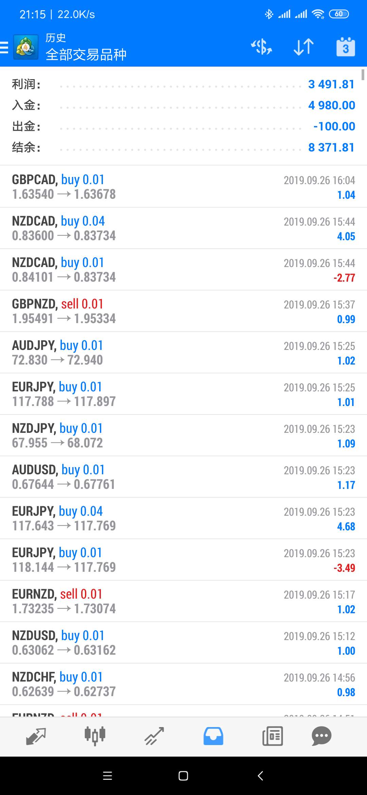367x795 pixels.
Task: Open the candlestick Chart tab
Action: click(95, 736)
